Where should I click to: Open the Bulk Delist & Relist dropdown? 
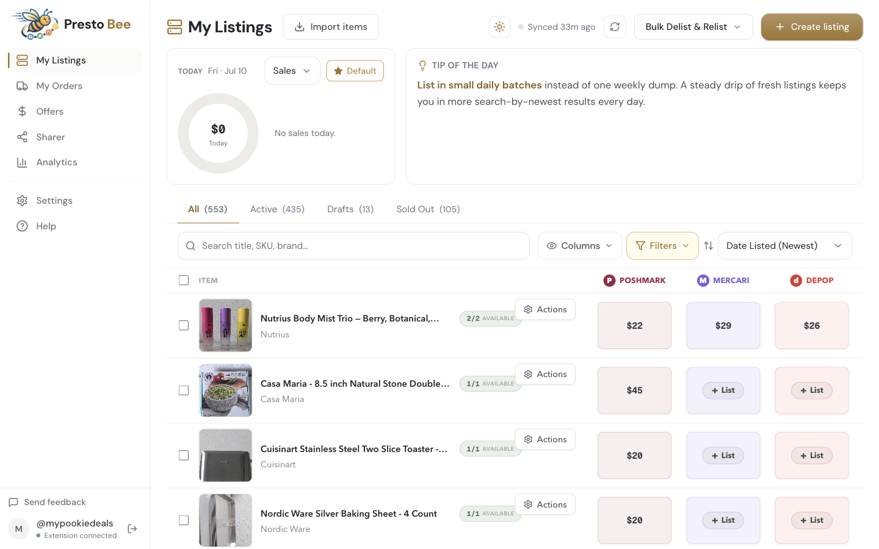tap(693, 27)
